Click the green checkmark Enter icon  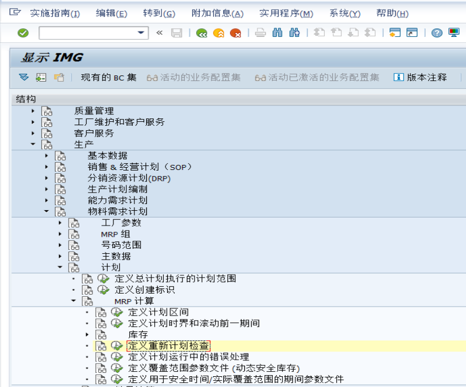coord(23,33)
